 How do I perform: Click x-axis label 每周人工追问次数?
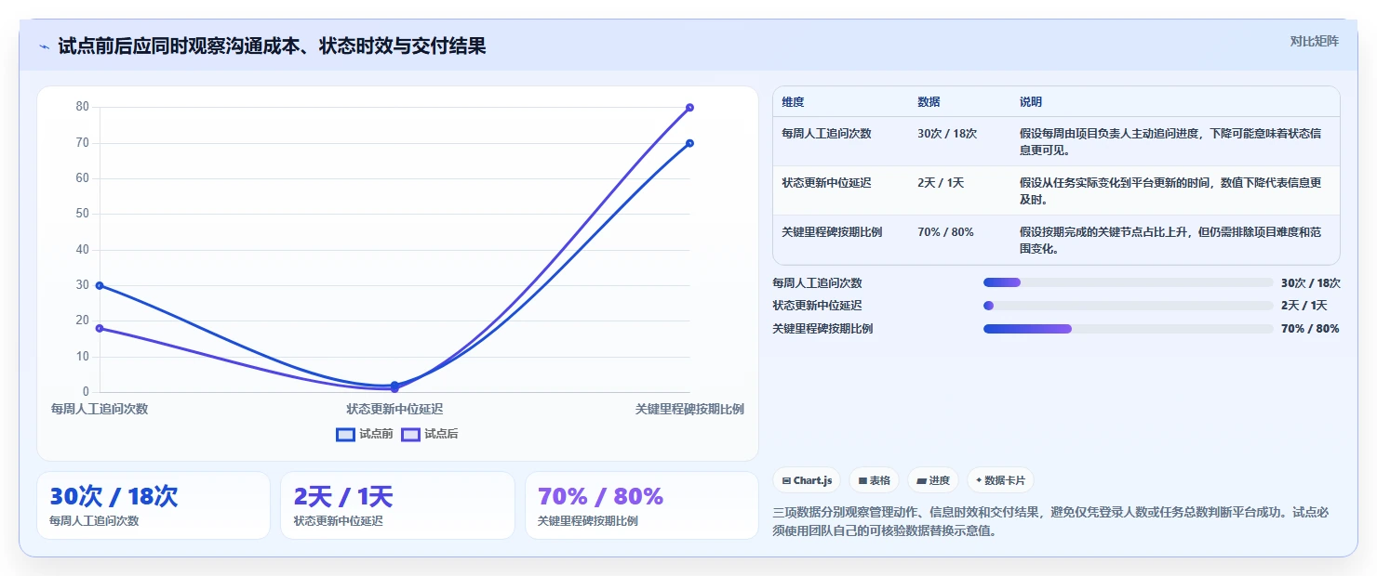click(x=100, y=409)
